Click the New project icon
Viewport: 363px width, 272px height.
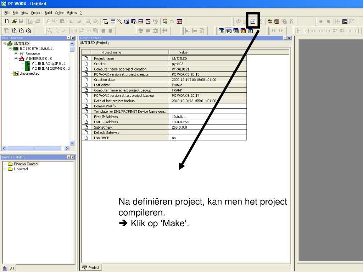7,21
